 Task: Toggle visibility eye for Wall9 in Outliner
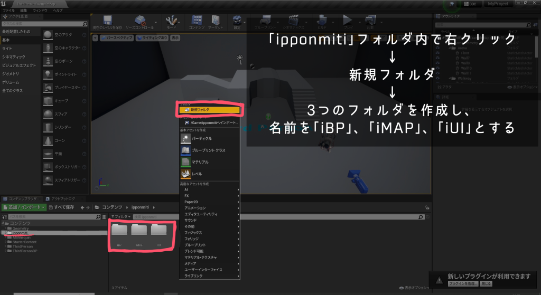point(438,63)
